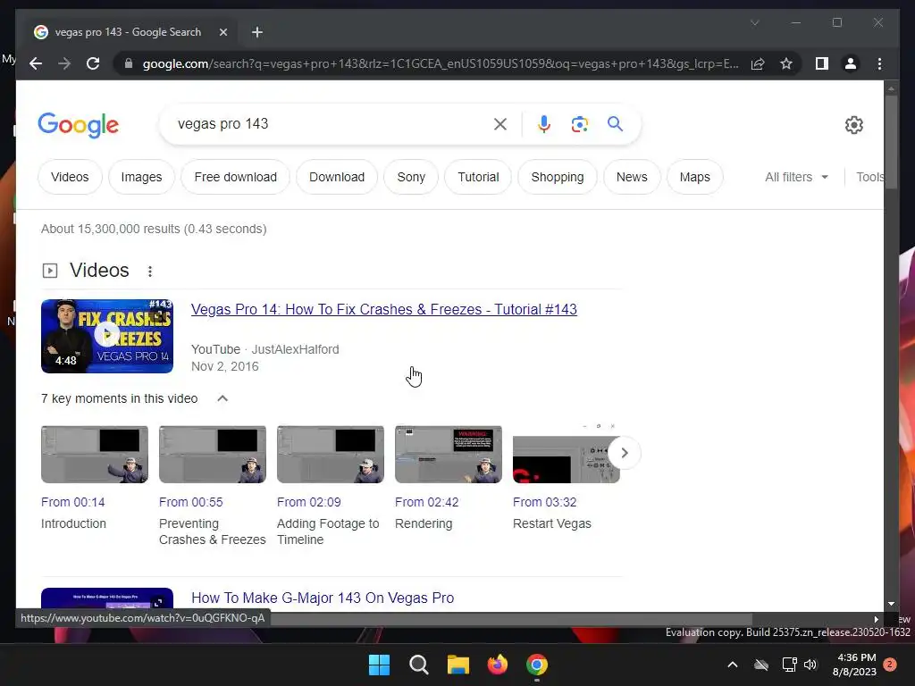Open the Windows Start menu
The height and width of the screenshot is (686, 915).
[379, 665]
